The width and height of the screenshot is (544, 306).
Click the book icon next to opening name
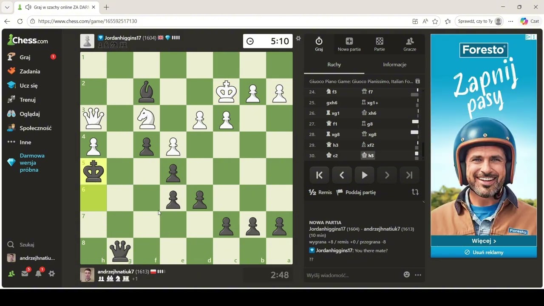(x=417, y=81)
